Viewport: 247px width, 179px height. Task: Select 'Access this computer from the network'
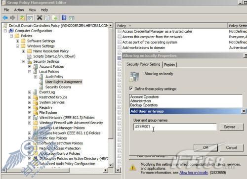[x=152, y=37]
